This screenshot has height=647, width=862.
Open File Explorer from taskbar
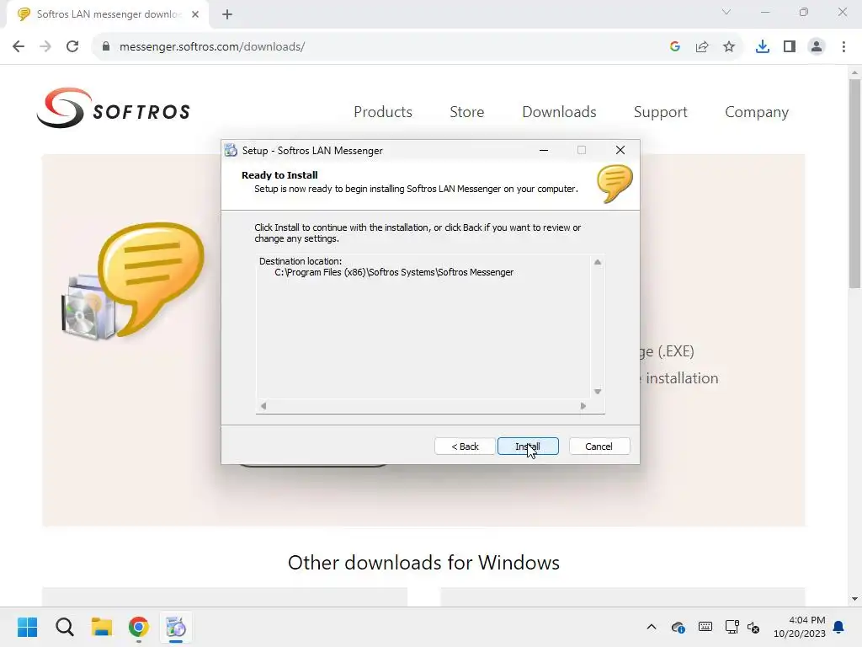click(x=102, y=627)
